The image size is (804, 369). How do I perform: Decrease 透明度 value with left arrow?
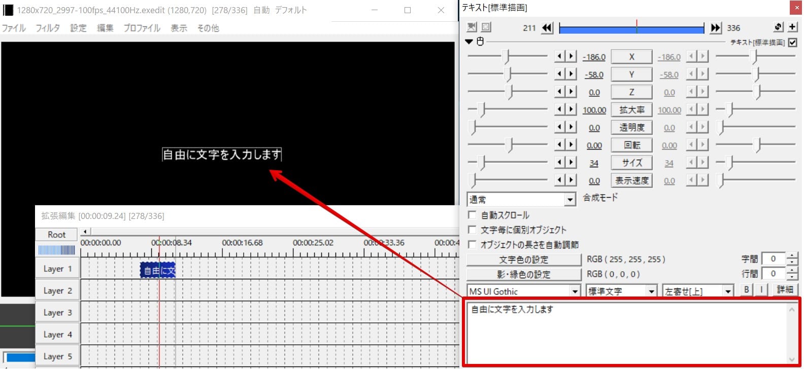560,127
